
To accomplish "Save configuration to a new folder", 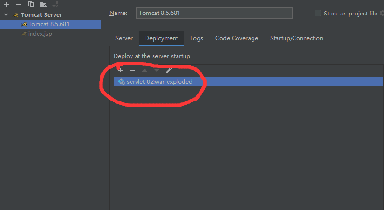I will tap(43, 4).
